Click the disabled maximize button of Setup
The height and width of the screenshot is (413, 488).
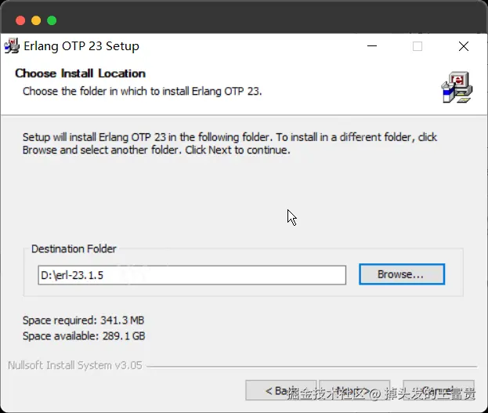pos(418,46)
